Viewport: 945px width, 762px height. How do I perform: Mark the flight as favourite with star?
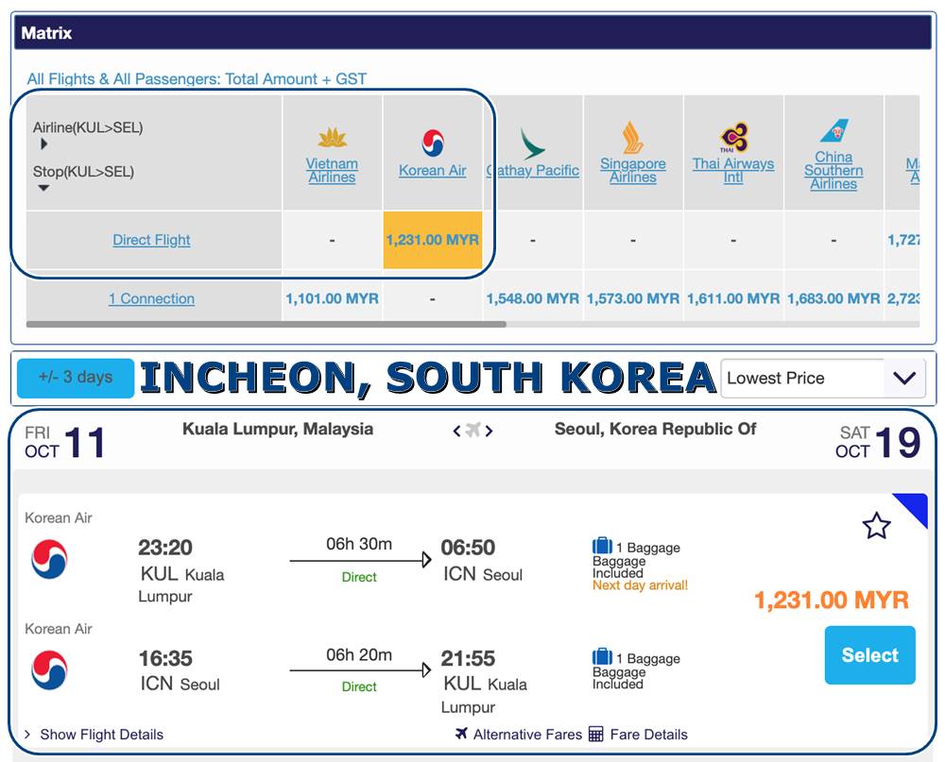[x=876, y=526]
